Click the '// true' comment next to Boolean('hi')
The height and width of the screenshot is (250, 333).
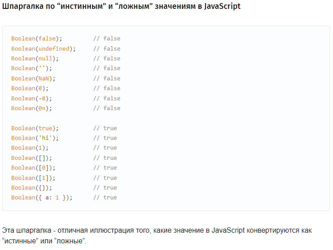(x=105, y=138)
